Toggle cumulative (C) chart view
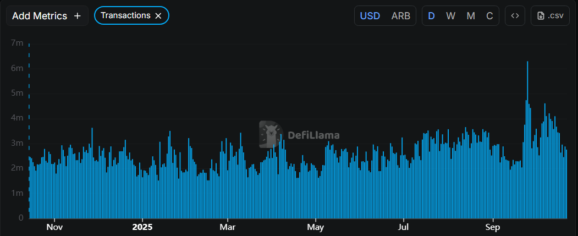Image resolution: width=578 pixels, height=236 pixels. pos(489,16)
